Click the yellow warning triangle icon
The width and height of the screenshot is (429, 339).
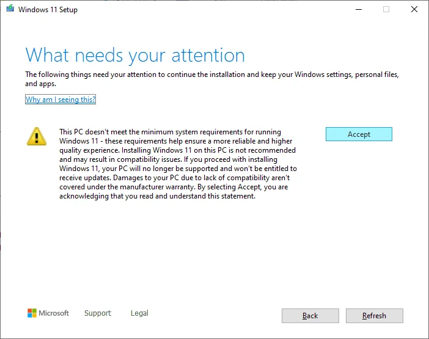(x=37, y=136)
